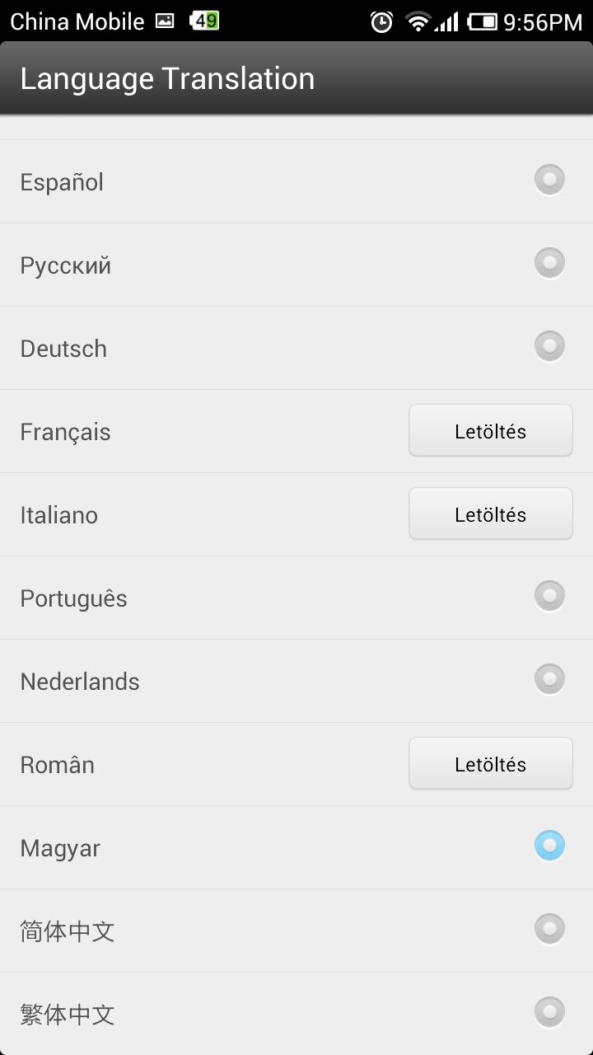Choose the Nederlands radio button

[549, 679]
